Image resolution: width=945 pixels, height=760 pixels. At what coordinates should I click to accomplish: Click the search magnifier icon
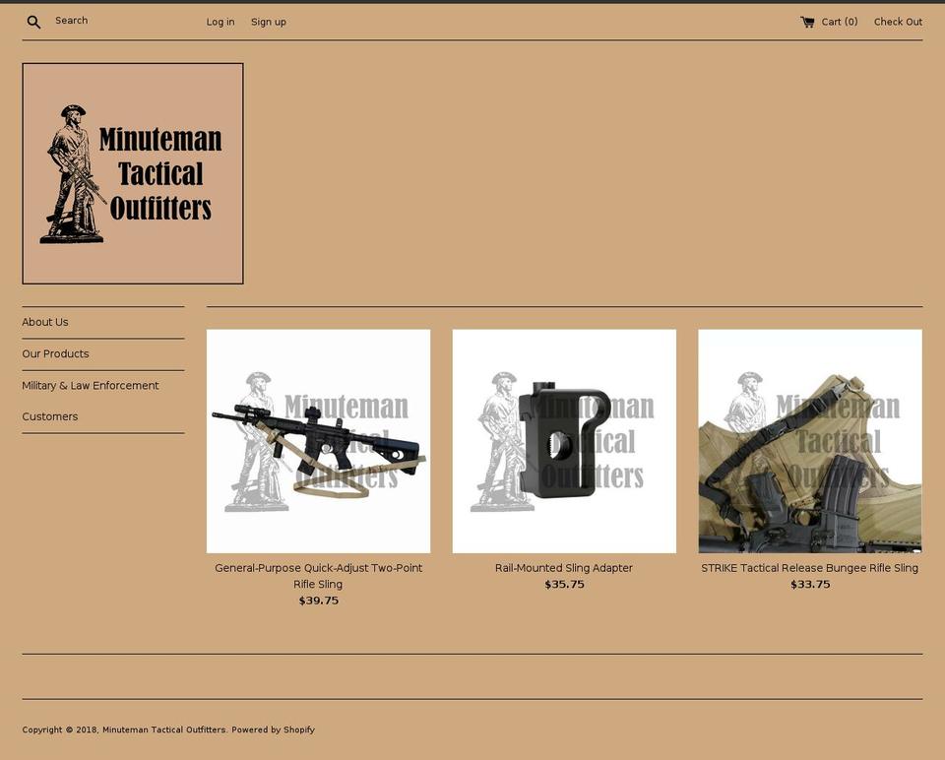pos(33,21)
